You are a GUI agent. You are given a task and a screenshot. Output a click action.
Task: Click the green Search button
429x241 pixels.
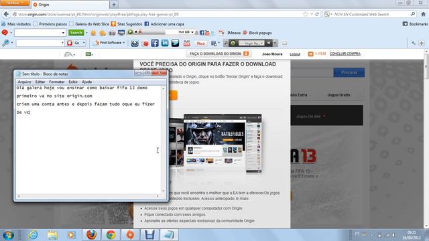[x=76, y=33]
